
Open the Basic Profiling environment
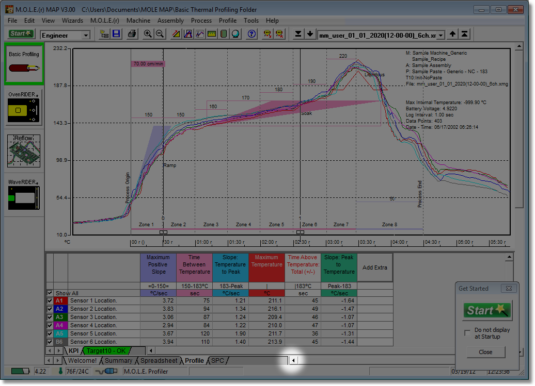click(24, 64)
